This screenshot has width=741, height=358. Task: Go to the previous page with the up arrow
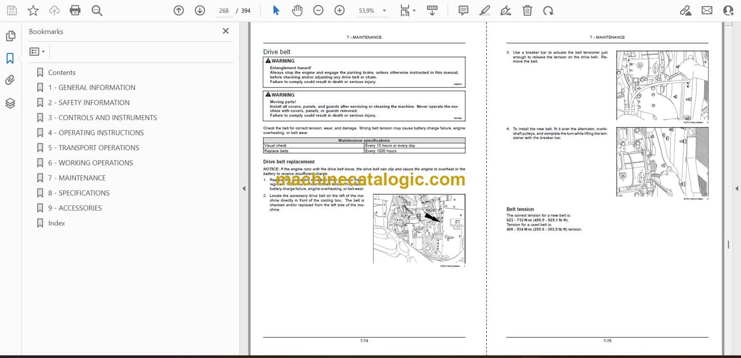click(179, 10)
